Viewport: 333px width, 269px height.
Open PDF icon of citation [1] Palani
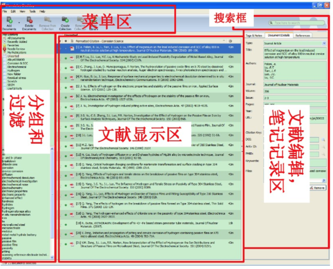point(72,48)
